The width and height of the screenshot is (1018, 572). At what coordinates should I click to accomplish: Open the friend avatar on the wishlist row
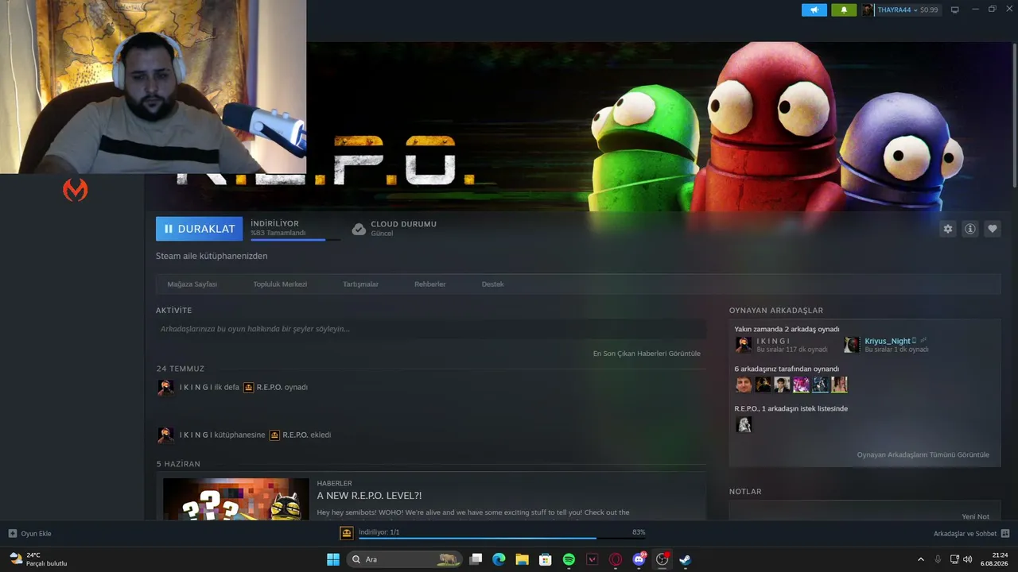pyautogui.click(x=744, y=425)
